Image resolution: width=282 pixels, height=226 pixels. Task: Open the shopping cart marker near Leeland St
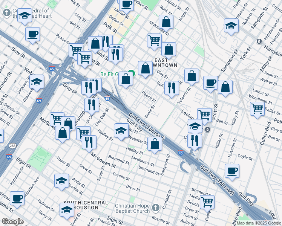point(204,114)
